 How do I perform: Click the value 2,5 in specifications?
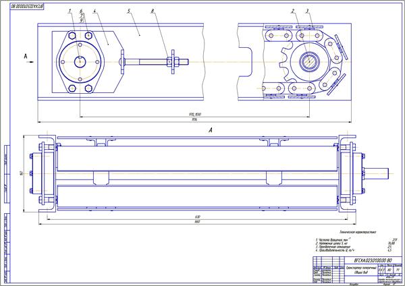389,247
